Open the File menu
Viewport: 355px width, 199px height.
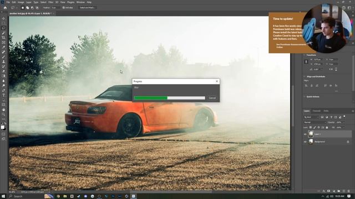tap(8, 2)
